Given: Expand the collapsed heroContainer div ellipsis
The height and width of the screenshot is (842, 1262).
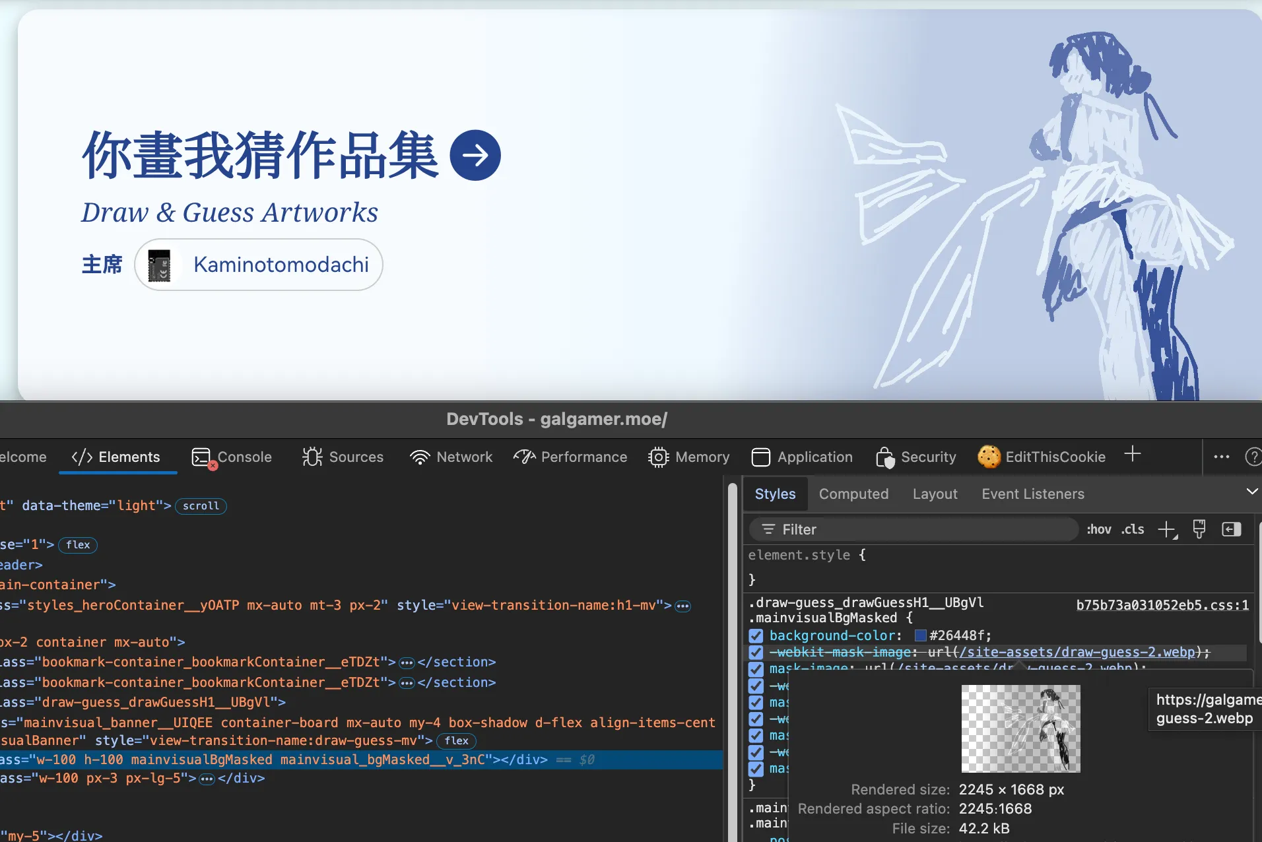Looking at the screenshot, I should [683, 606].
